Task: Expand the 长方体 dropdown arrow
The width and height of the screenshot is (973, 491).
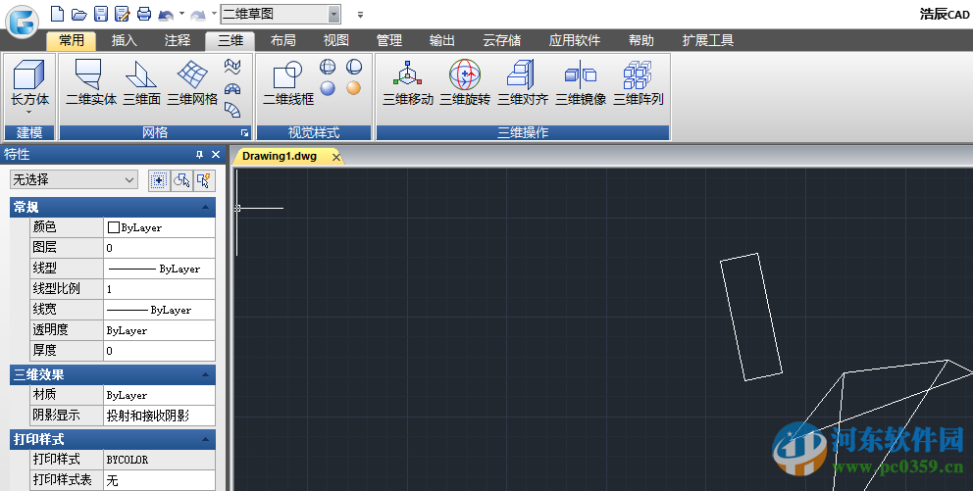Action: tap(29, 113)
